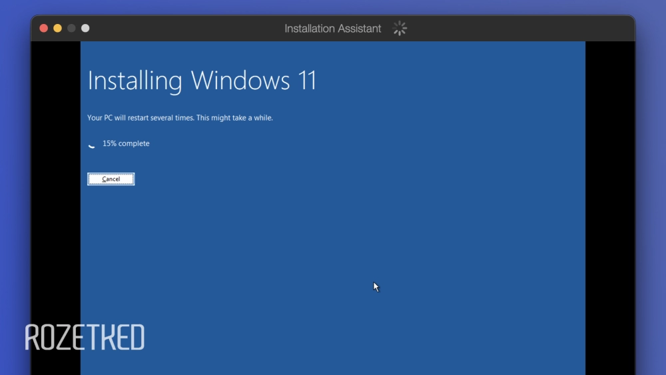Screen dimensions: 666x375
Task: Click 'Windows 11' in the heading
Action: tap(253, 81)
